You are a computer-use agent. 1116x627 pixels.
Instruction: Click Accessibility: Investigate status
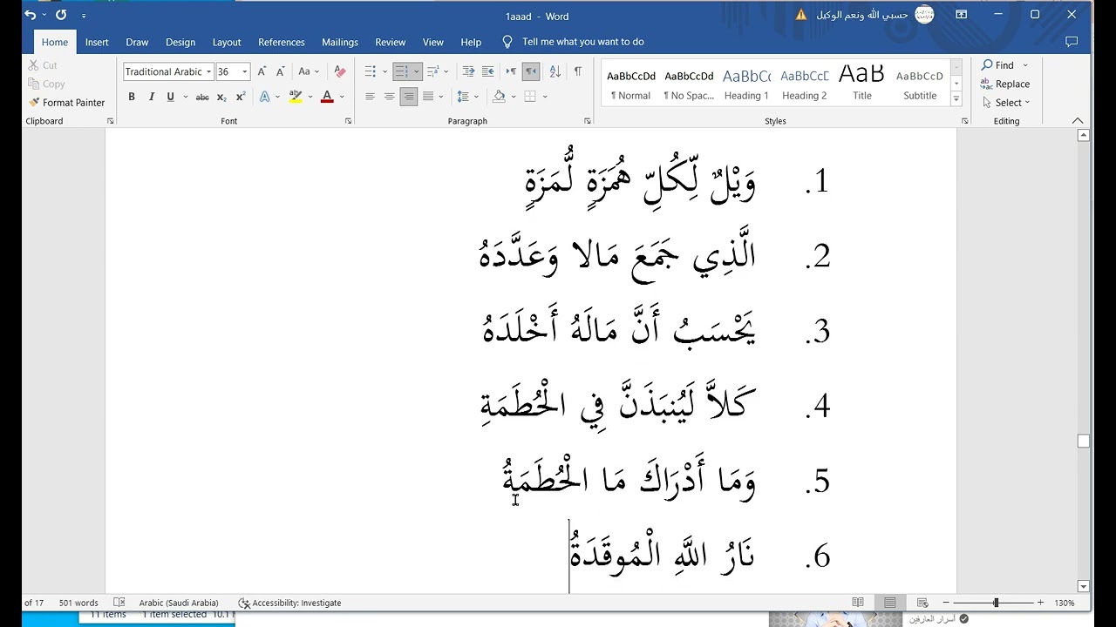click(289, 603)
